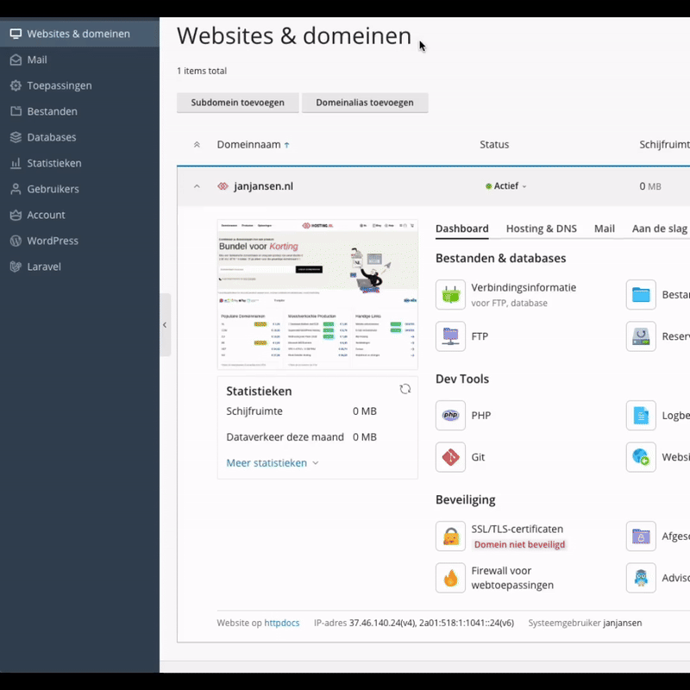Collapse the janjansen.nl domain row
The image size is (690, 690).
tap(197, 186)
